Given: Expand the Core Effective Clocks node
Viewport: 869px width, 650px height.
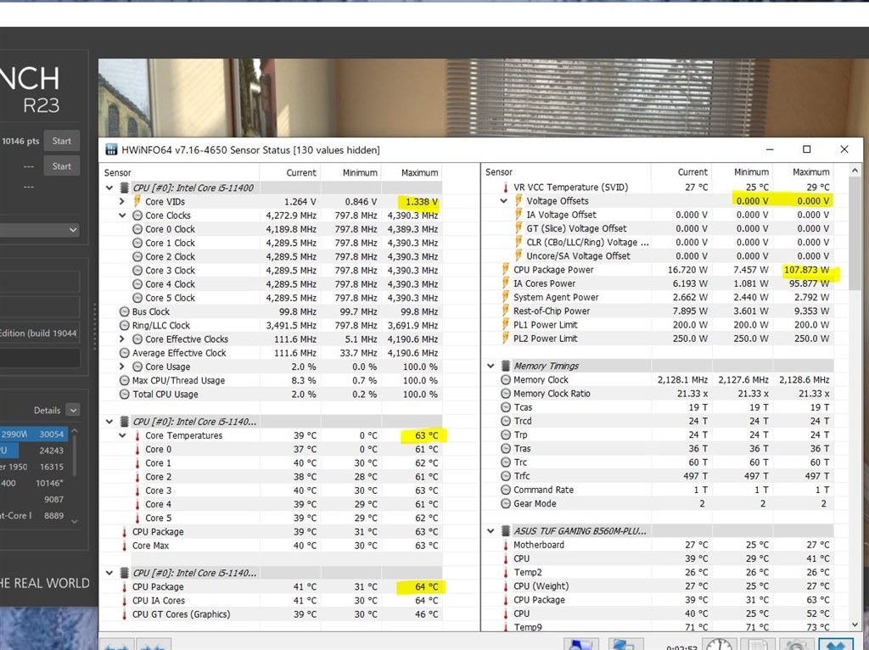Looking at the screenshot, I should point(122,339).
